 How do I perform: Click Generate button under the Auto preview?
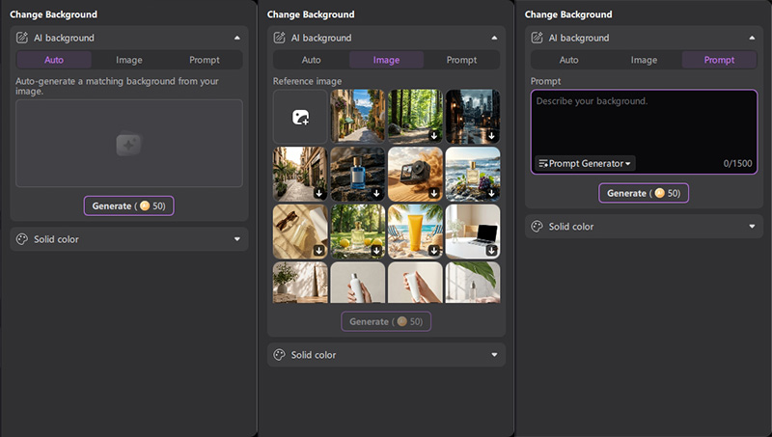[x=129, y=205]
